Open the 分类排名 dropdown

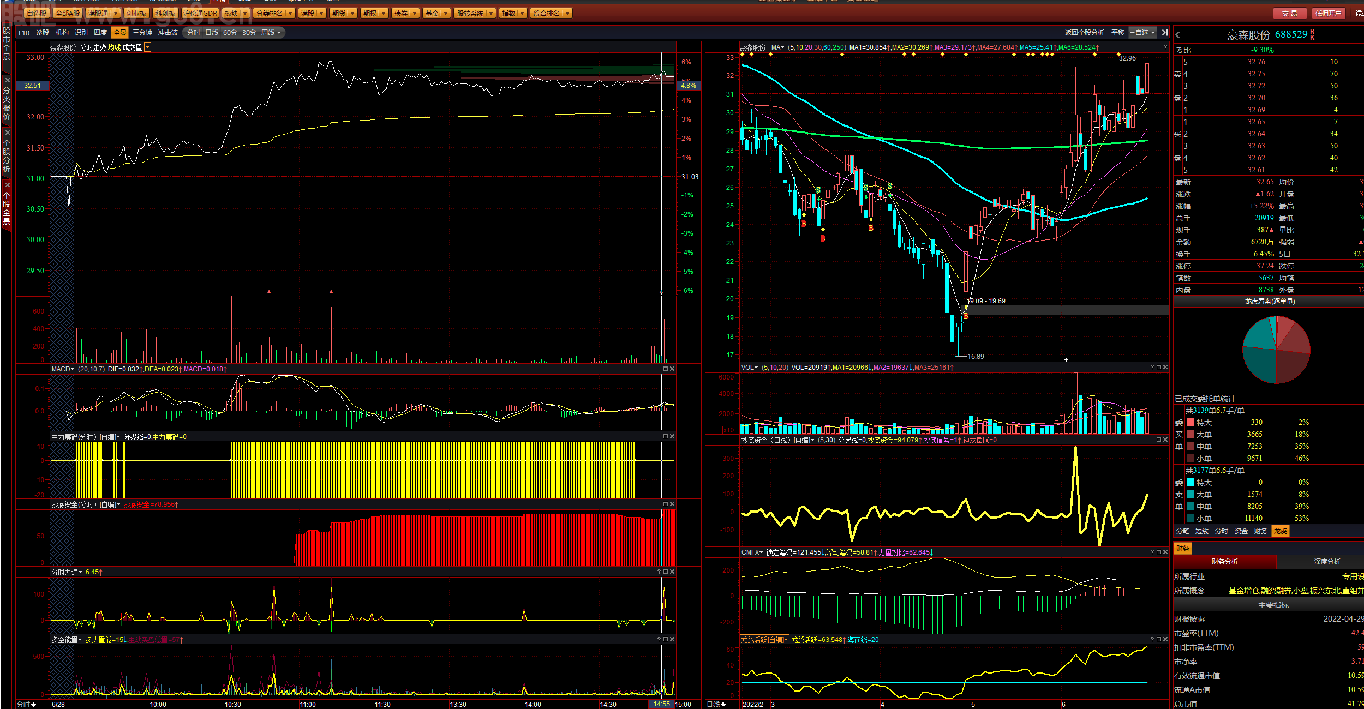click(x=274, y=13)
